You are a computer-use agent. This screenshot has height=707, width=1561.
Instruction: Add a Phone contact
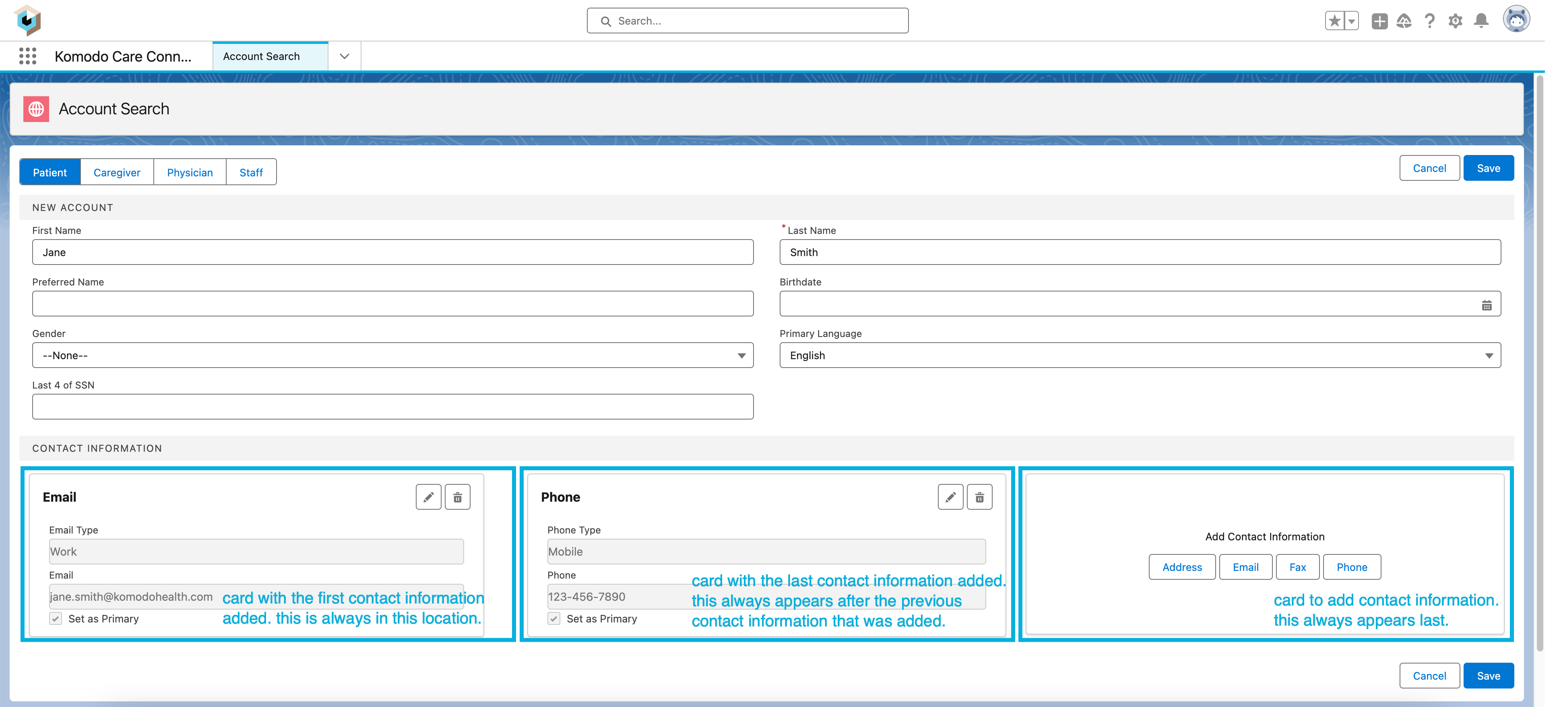(1351, 567)
